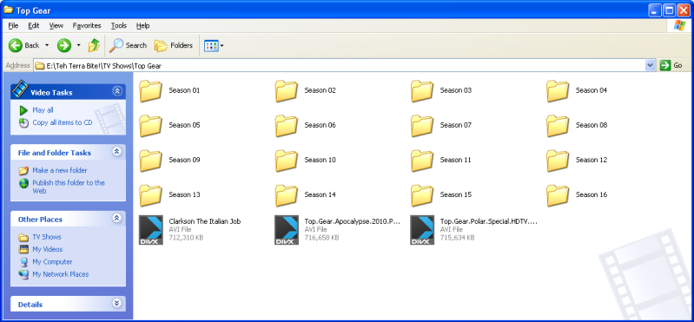Select the Season 15 folder icon
This screenshot has width=694, height=322.
[422, 195]
